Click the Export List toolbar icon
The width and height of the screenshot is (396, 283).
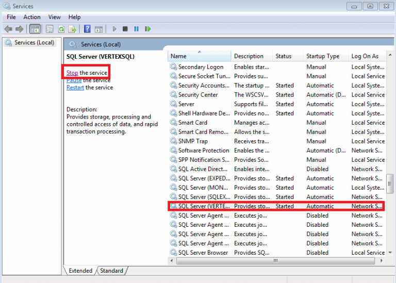[x=73, y=29]
